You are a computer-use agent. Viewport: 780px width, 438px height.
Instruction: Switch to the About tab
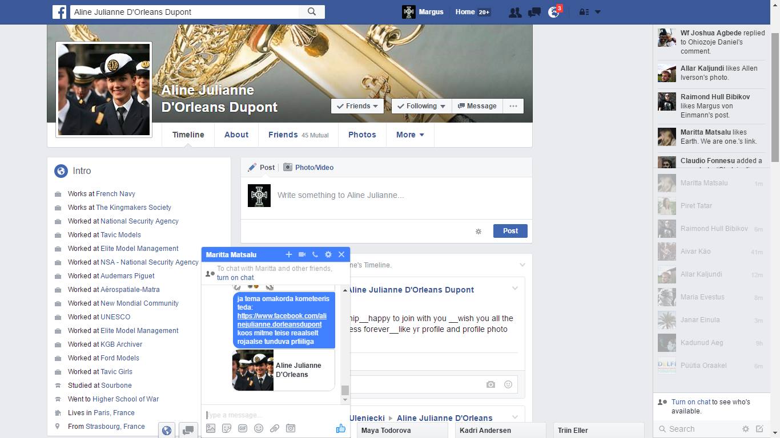tap(236, 135)
